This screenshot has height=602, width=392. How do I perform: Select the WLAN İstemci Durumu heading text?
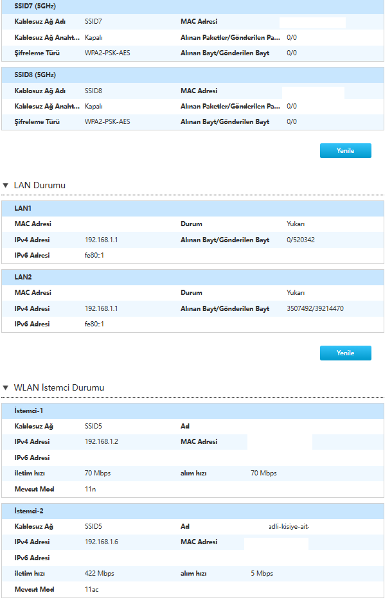[59, 388]
